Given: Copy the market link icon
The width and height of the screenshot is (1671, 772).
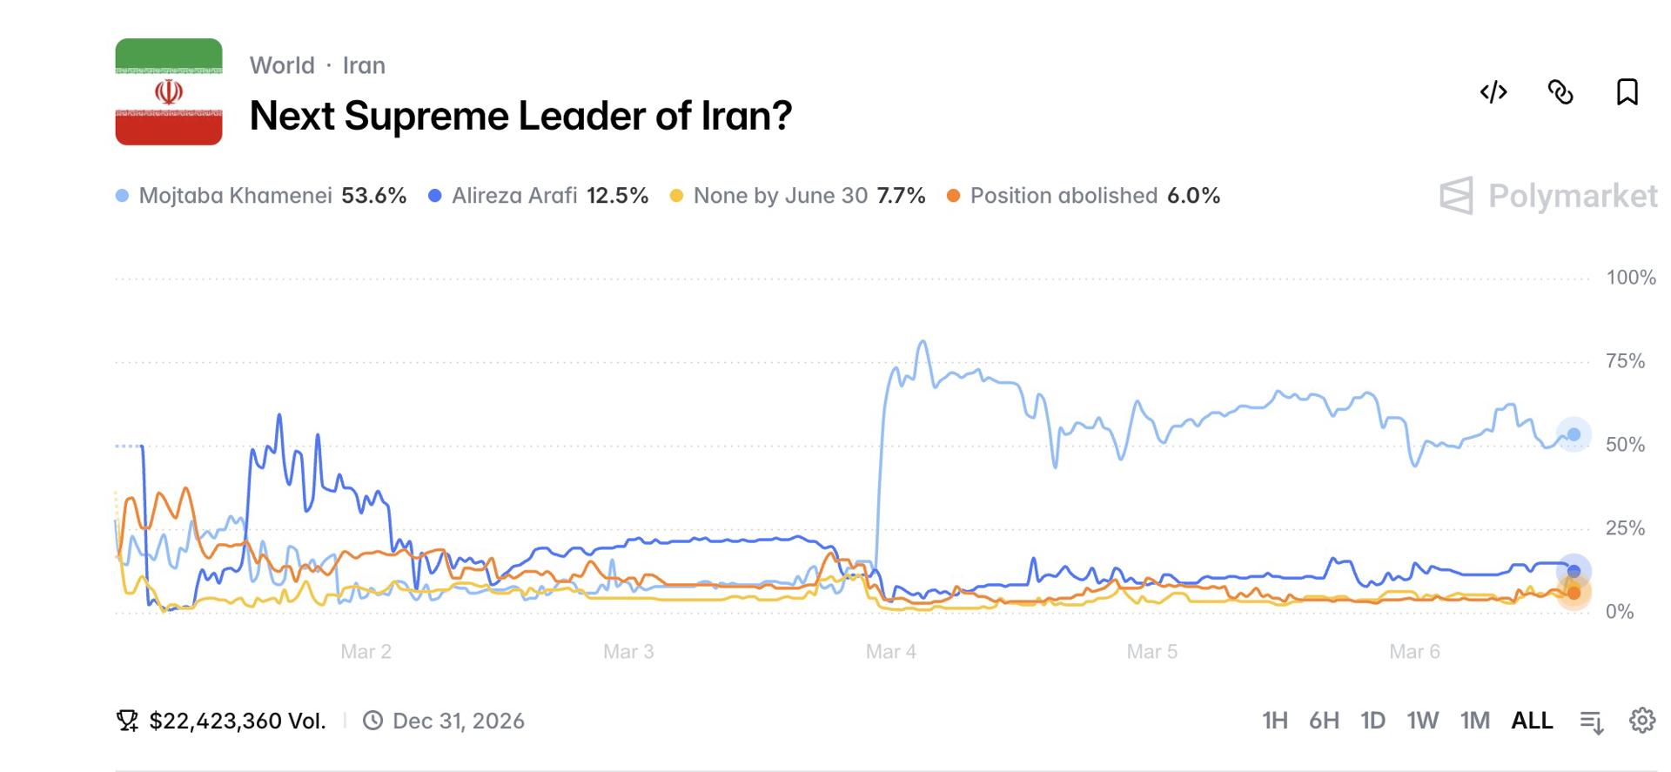Looking at the screenshot, I should point(1560,92).
